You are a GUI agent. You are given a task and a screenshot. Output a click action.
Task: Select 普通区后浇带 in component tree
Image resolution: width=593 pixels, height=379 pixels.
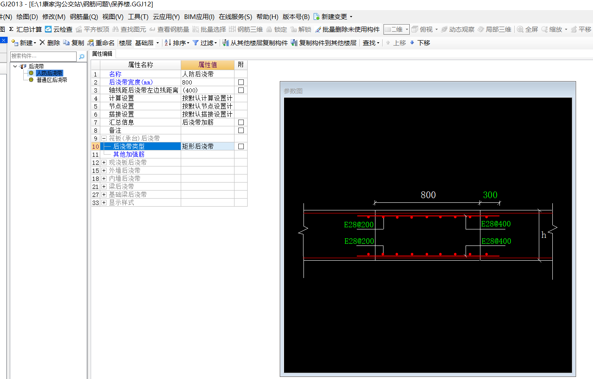52,80
